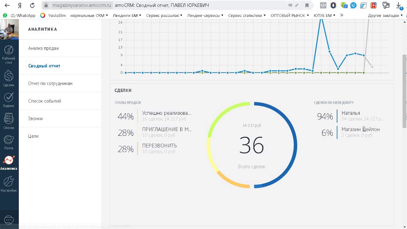Click the Yandex home button
This screenshot has width=407, height=229.
tap(20, 5)
